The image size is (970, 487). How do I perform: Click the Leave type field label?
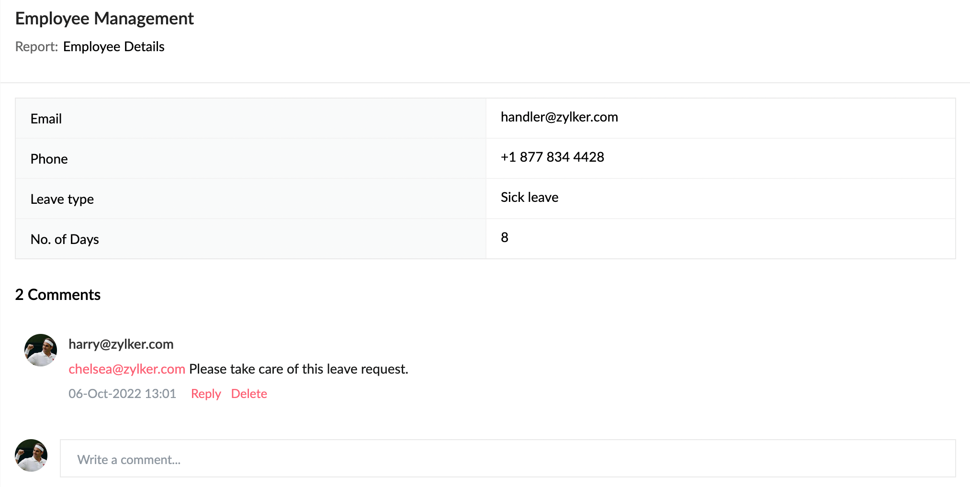[x=62, y=199]
